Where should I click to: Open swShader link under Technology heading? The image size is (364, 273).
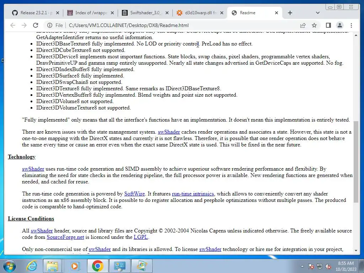[33, 169]
